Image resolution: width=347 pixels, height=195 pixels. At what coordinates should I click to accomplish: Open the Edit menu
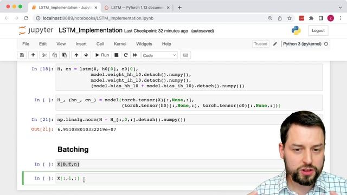(x=43, y=44)
